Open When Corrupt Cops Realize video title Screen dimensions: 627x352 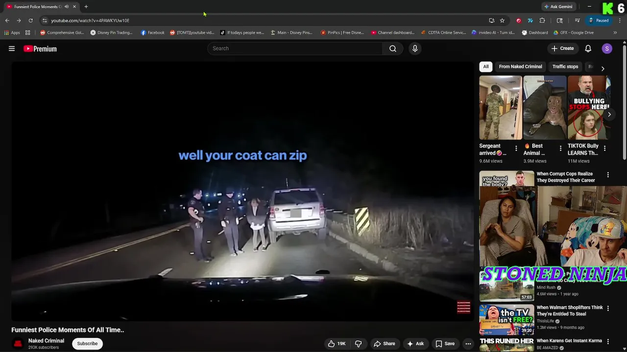(566, 177)
